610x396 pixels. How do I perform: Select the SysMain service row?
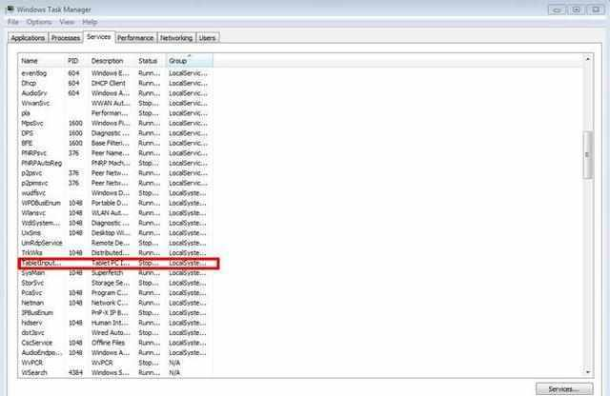click(115, 273)
